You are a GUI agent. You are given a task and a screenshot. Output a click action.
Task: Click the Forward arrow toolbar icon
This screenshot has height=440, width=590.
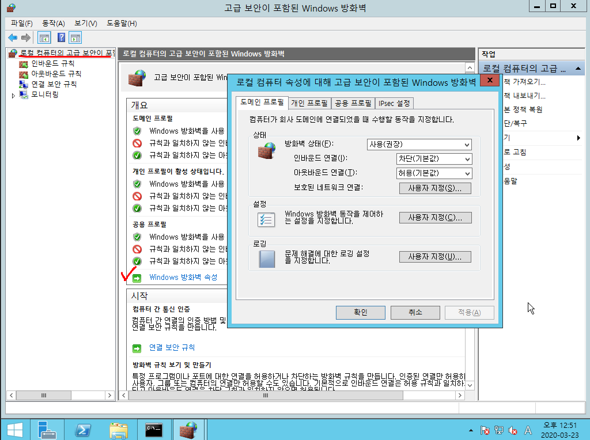click(x=26, y=37)
